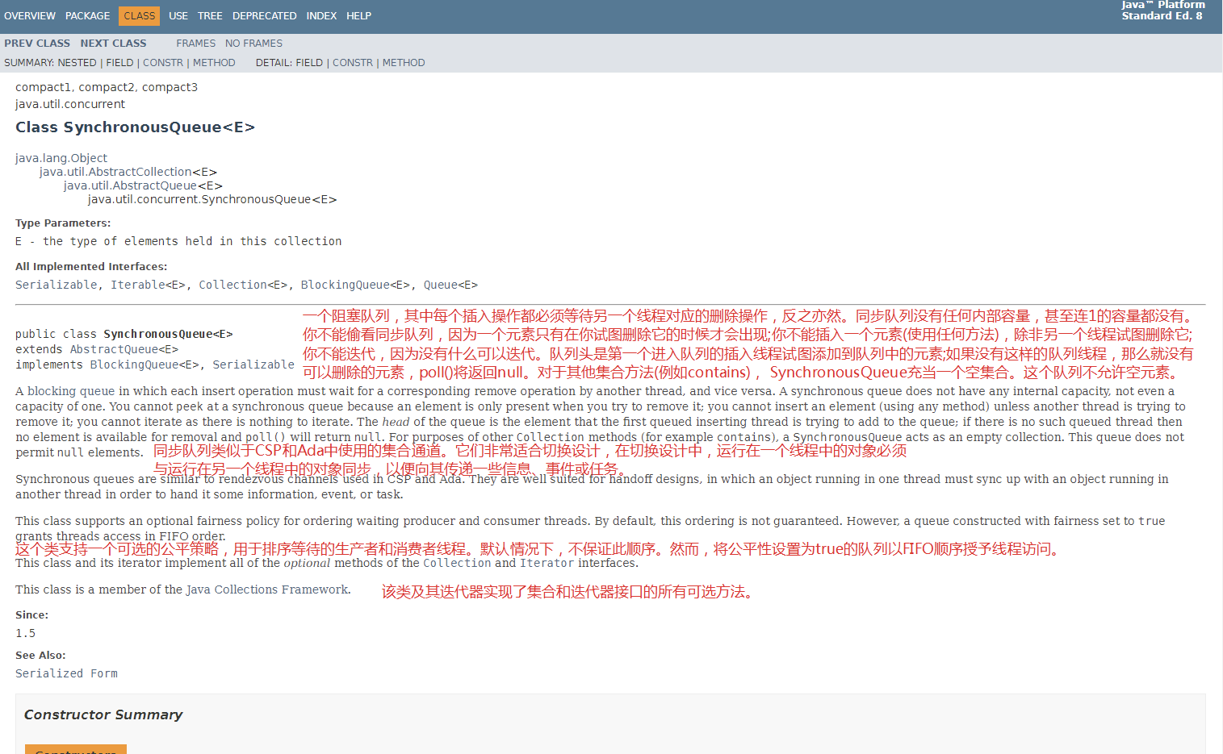Open AbstractQueue<E> in the extends clause

(x=124, y=349)
